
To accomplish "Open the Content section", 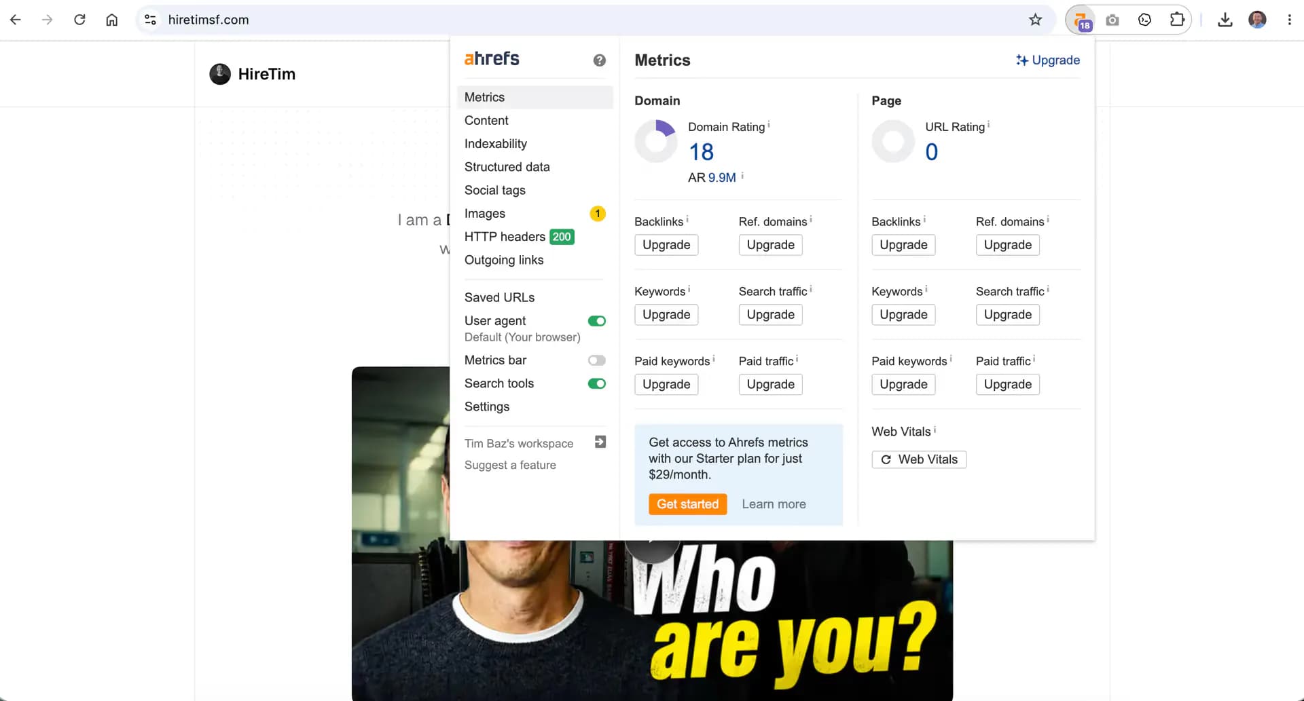I will [486, 120].
